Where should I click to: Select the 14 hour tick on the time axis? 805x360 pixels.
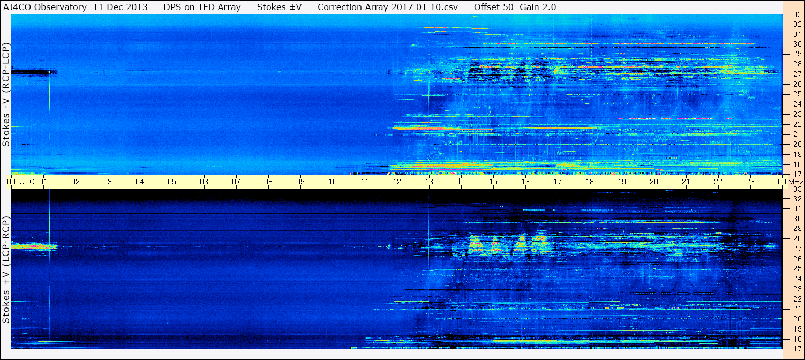coord(461,182)
